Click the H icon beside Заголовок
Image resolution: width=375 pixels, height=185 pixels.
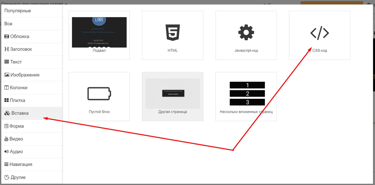(7, 49)
